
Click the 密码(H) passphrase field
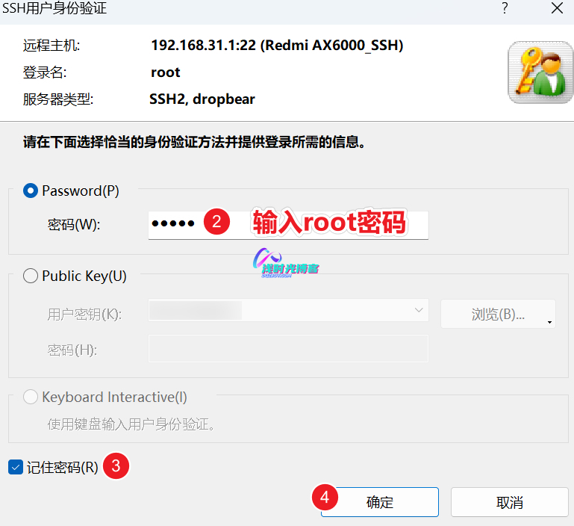pyautogui.click(x=288, y=349)
